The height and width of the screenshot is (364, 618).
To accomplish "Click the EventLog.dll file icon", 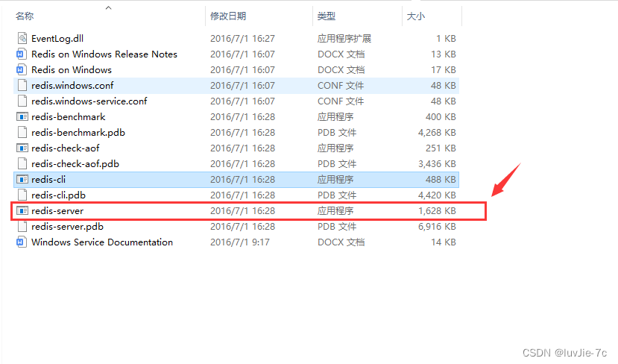I will 22,38.
